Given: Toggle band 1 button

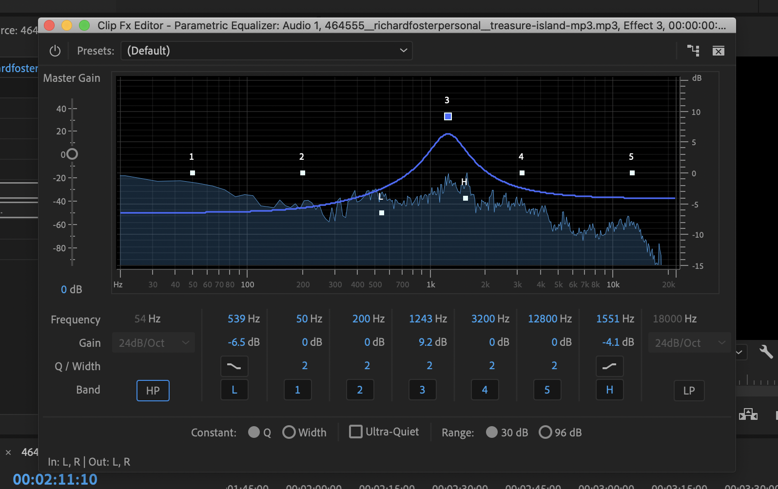Looking at the screenshot, I should pyautogui.click(x=298, y=390).
